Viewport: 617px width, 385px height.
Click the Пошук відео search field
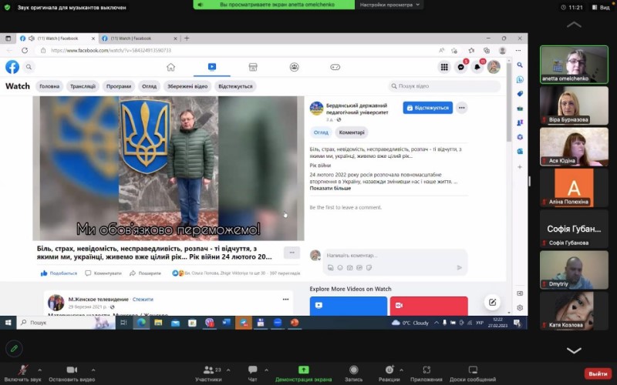tap(444, 86)
